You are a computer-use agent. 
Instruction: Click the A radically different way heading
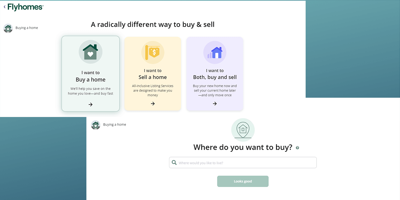pos(152,24)
